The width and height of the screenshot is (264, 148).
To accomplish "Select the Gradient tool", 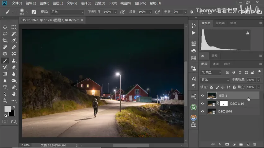I will 5,74.
